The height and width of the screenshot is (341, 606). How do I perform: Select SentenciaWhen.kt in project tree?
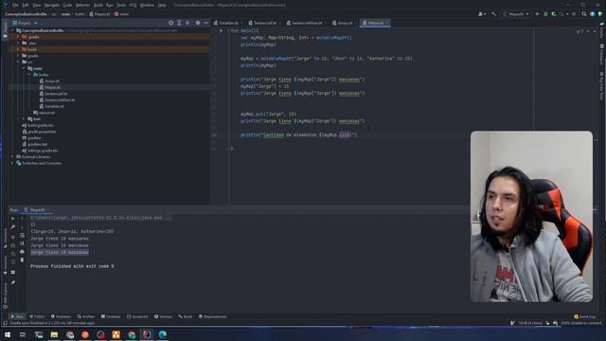(57, 99)
